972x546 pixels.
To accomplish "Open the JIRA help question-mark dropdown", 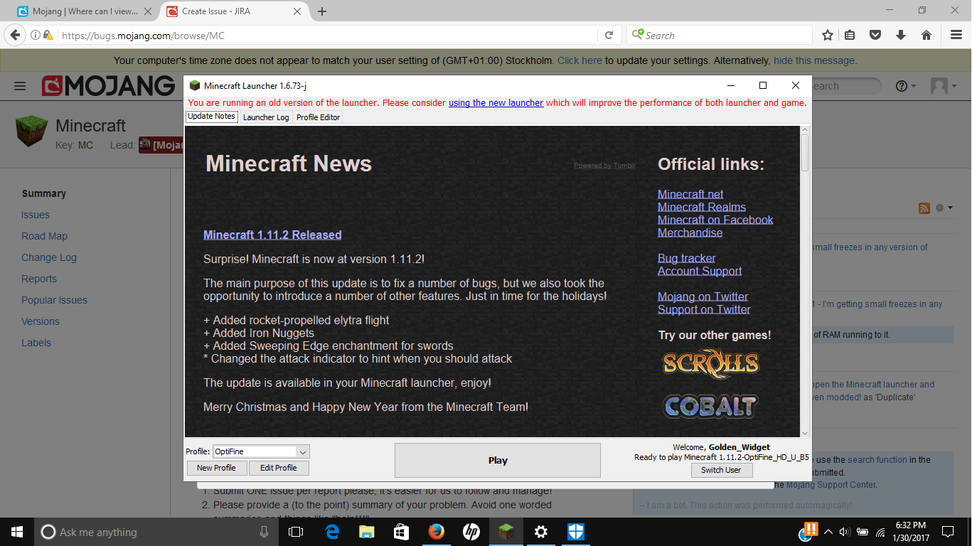I will (x=905, y=86).
